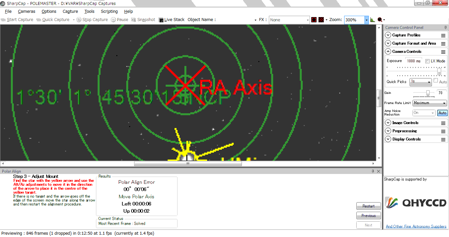Expand the Preprocessing section
This screenshot has width=449, height=237.
pos(389,131)
